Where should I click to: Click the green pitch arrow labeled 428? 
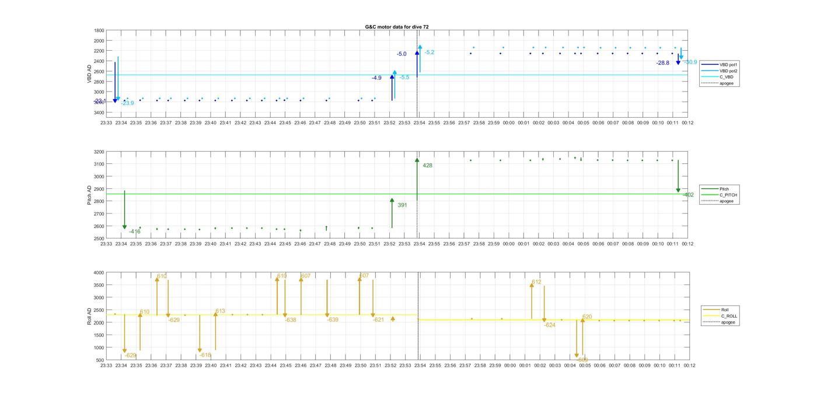(417, 180)
